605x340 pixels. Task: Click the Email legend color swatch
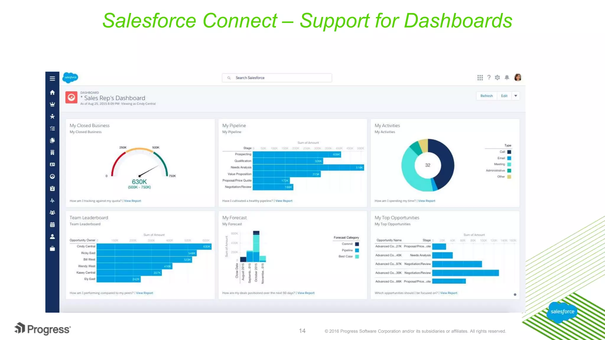509,158
